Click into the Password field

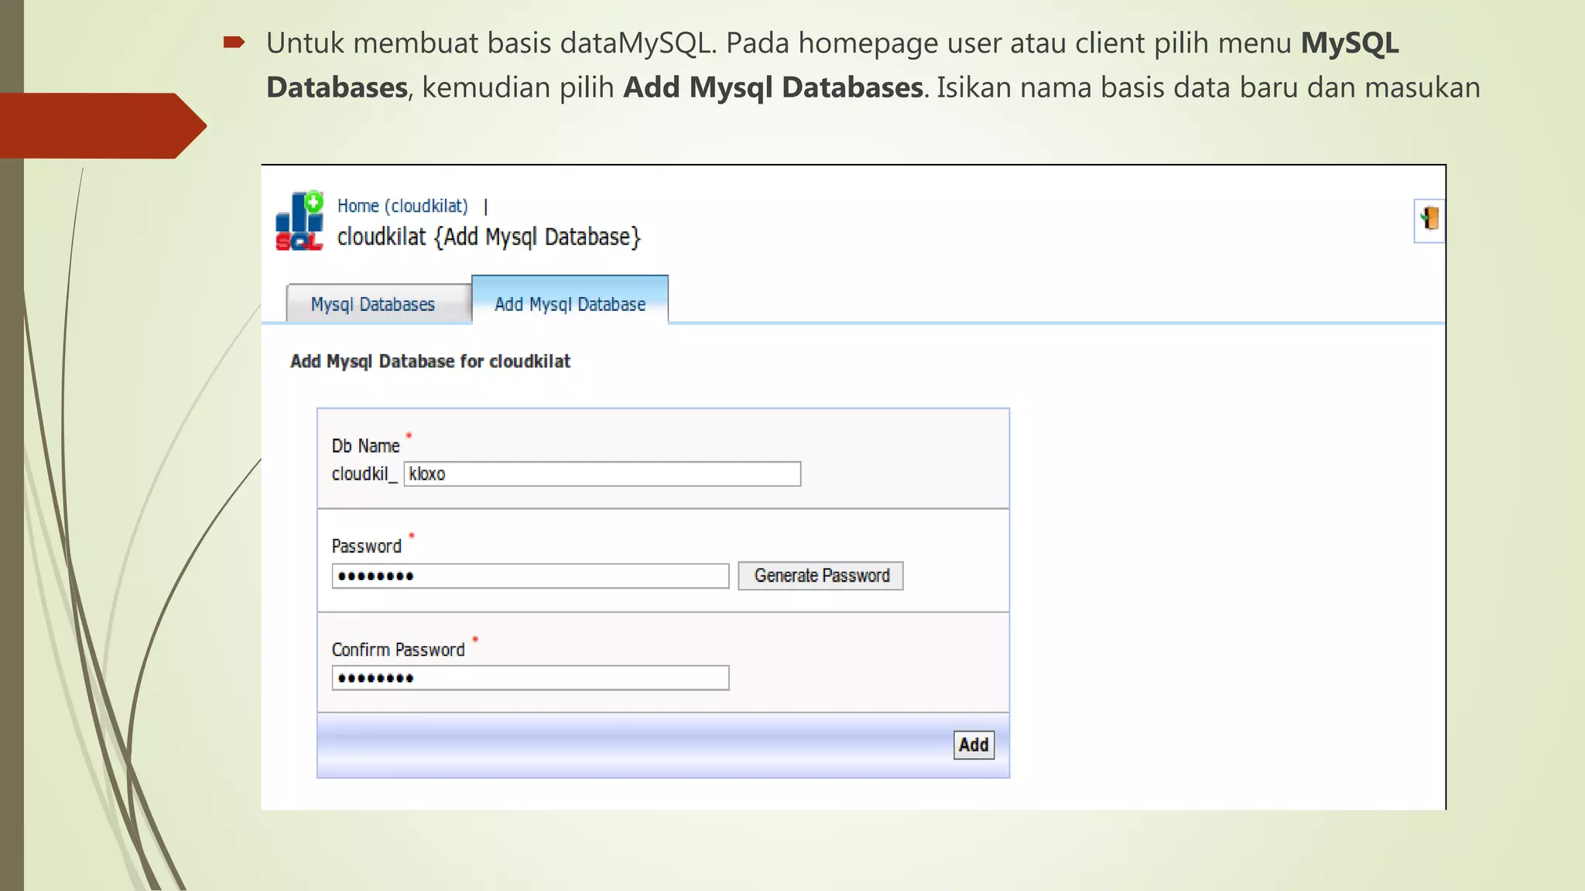[x=530, y=575]
